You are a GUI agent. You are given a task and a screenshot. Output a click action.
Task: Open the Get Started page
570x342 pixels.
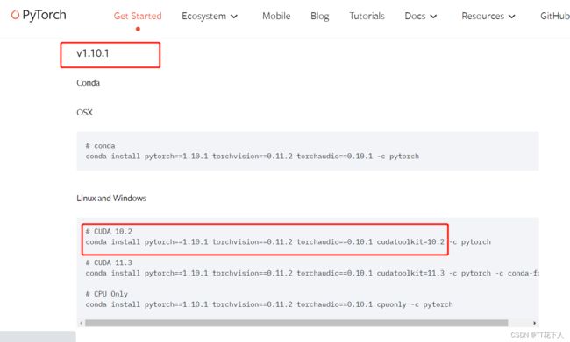click(x=138, y=16)
